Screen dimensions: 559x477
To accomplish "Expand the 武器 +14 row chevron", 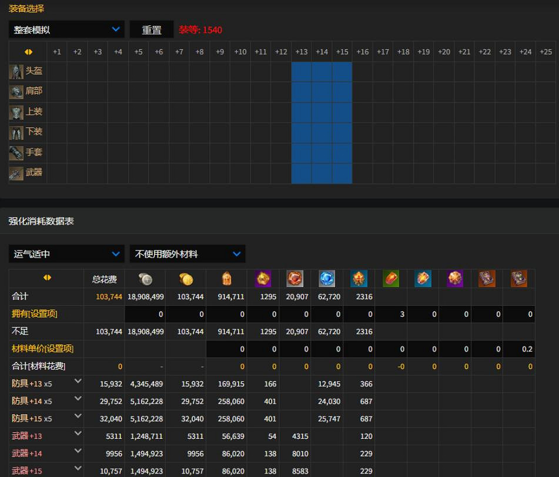I will pos(78,451).
